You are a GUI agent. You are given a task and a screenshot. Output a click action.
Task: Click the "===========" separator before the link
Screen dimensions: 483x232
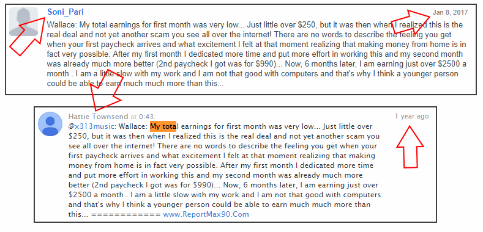[x=126, y=214]
